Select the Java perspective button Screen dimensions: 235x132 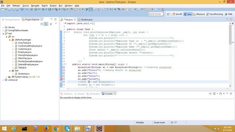[x=188, y=14]
